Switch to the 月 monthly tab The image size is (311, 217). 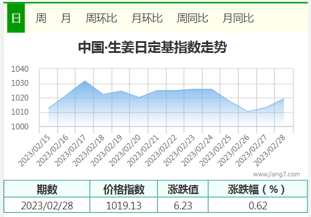[x=66, y=18]
